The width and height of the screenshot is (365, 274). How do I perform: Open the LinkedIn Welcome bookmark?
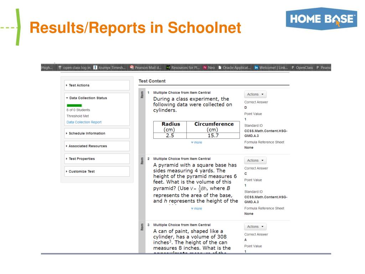(271, 67)
